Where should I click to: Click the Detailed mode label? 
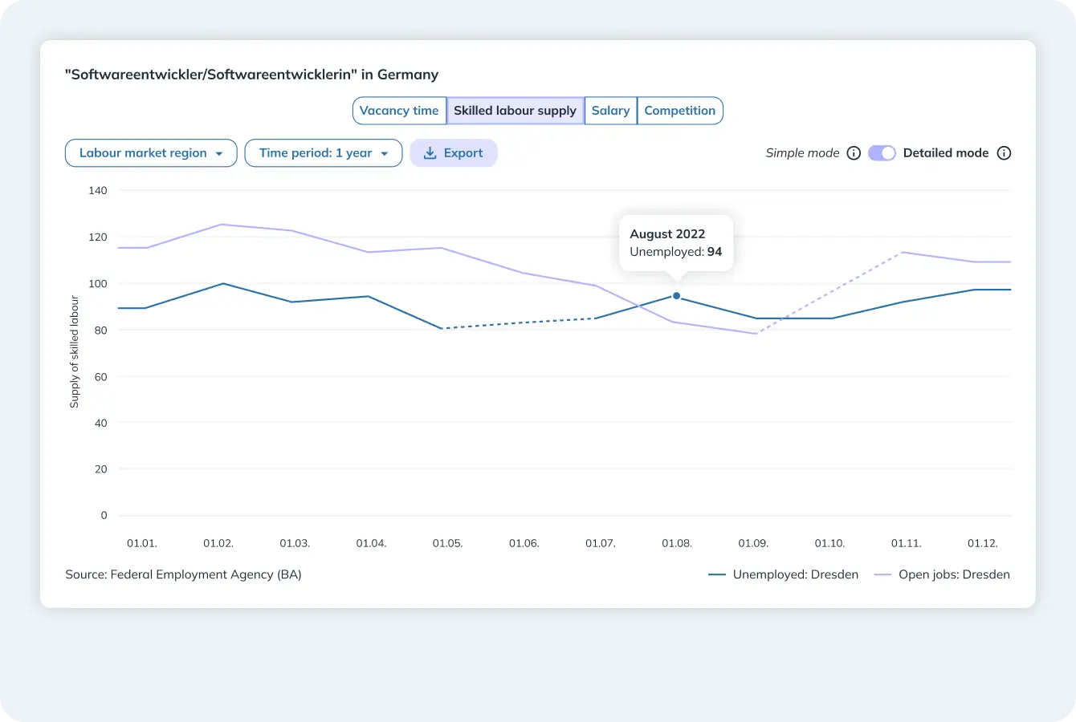945,153
